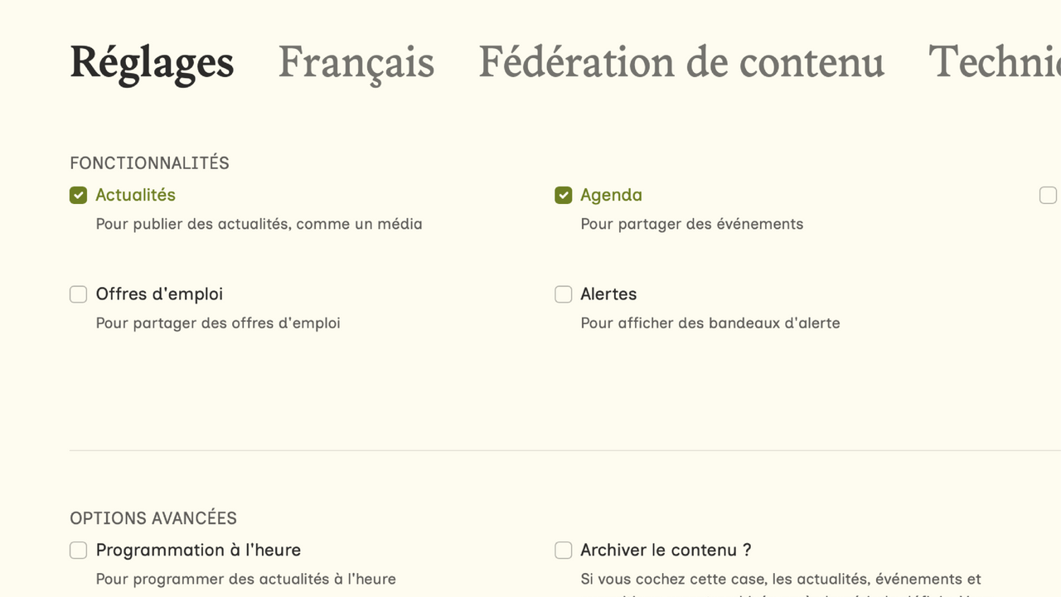Open the Fédération de contenu tab
The width and height of the screenshot is (1061, 597).
pyautogui.click(x=681, y=62)
